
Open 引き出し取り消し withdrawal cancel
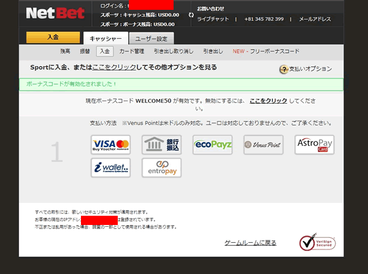click(174, 51)
